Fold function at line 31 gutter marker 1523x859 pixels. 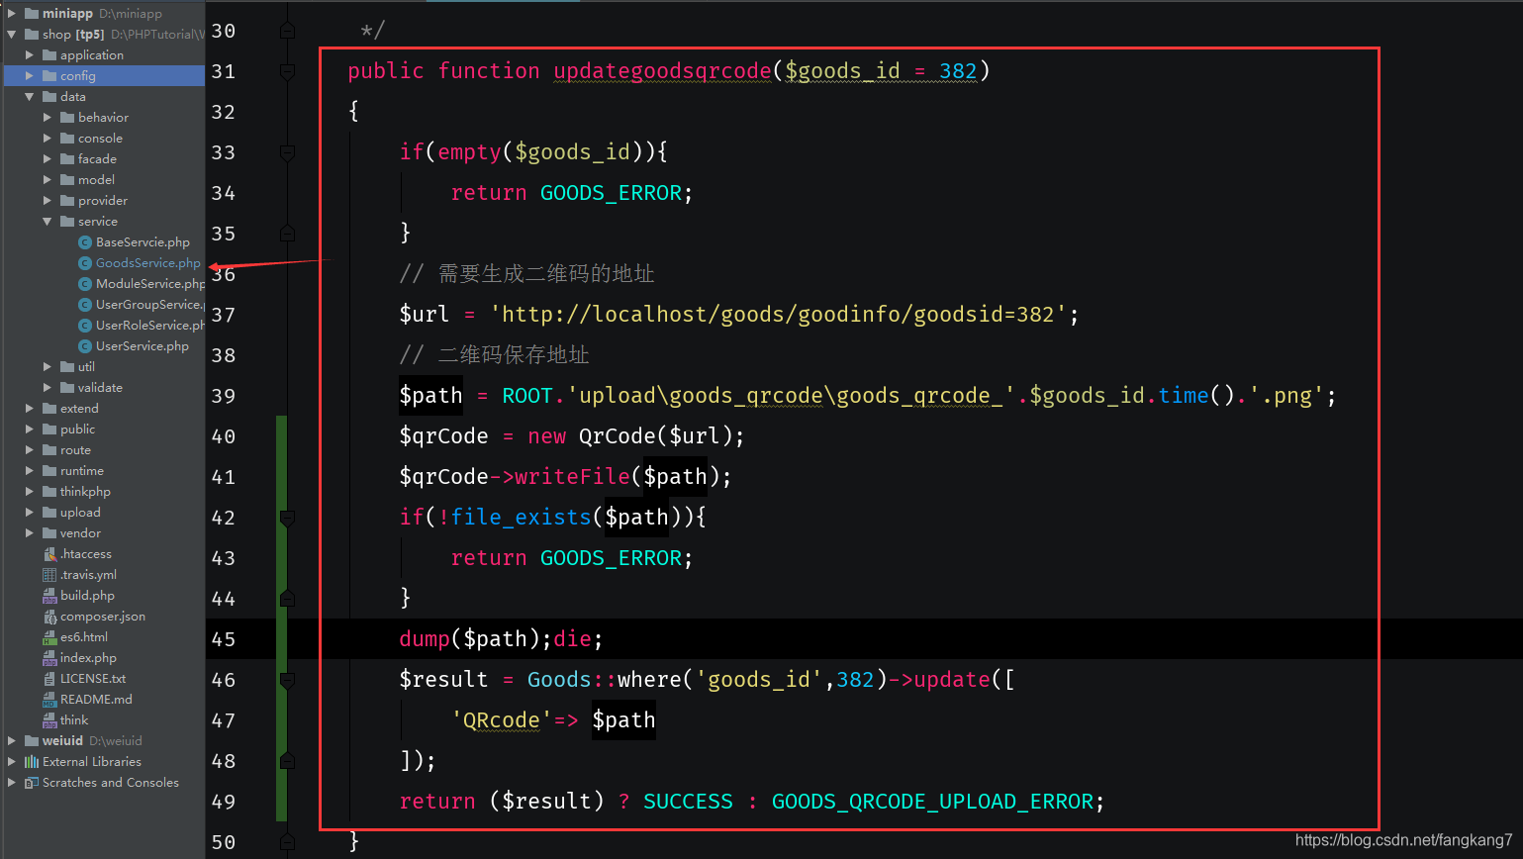pos(287,71)
